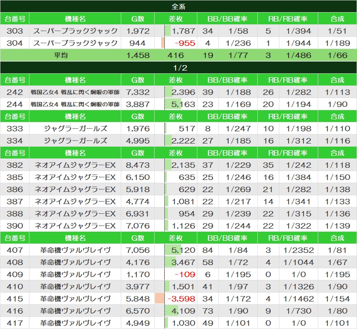Click the 4,109 difference value

click(x=183, y=311)
